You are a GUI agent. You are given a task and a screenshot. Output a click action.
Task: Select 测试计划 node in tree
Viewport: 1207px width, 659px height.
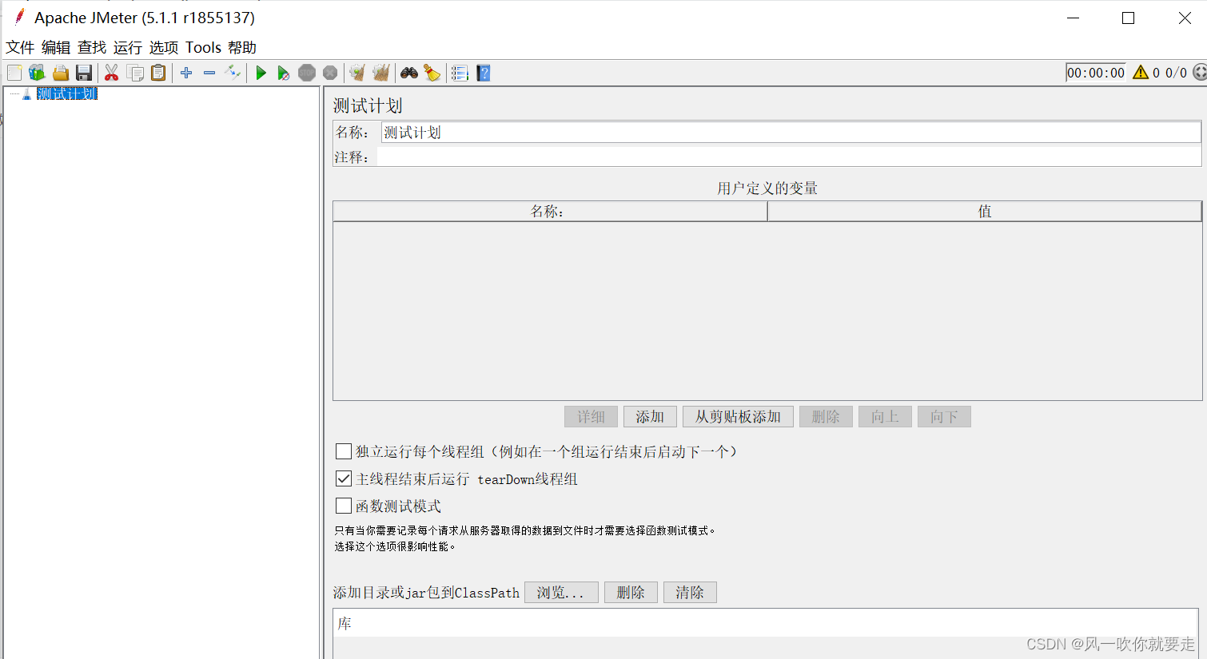coord(67,93)
